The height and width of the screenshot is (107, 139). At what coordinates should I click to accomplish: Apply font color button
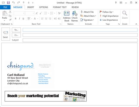click(35, 18)
